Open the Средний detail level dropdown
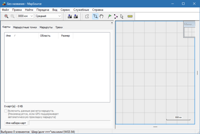The width and height of the screenshot is (200, 134). click(x=48, y=16)
